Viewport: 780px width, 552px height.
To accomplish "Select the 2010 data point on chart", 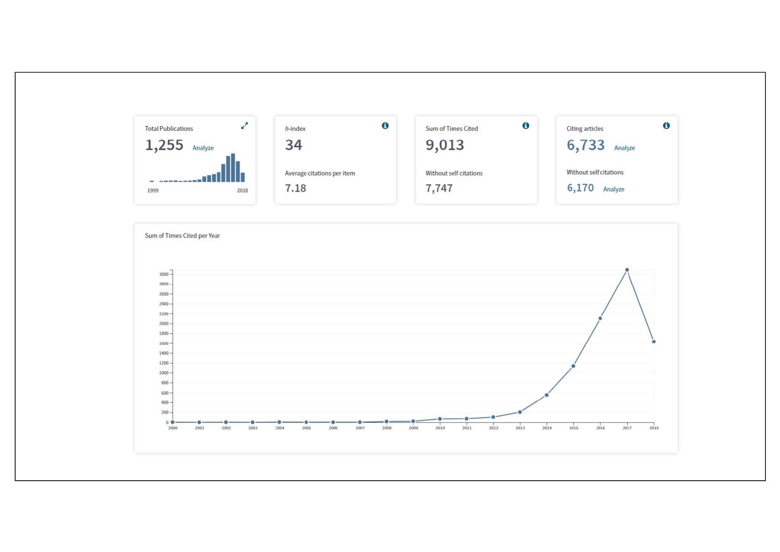I will click(439, 419).
